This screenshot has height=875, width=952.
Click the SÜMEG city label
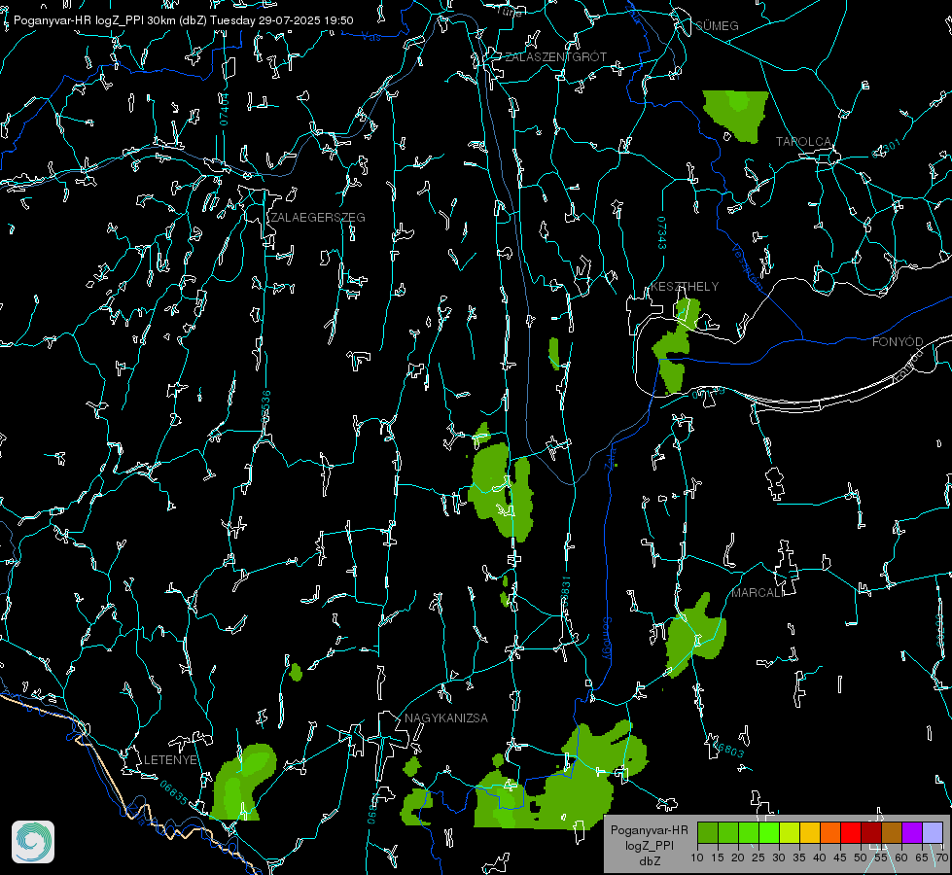tap(717, 26)
